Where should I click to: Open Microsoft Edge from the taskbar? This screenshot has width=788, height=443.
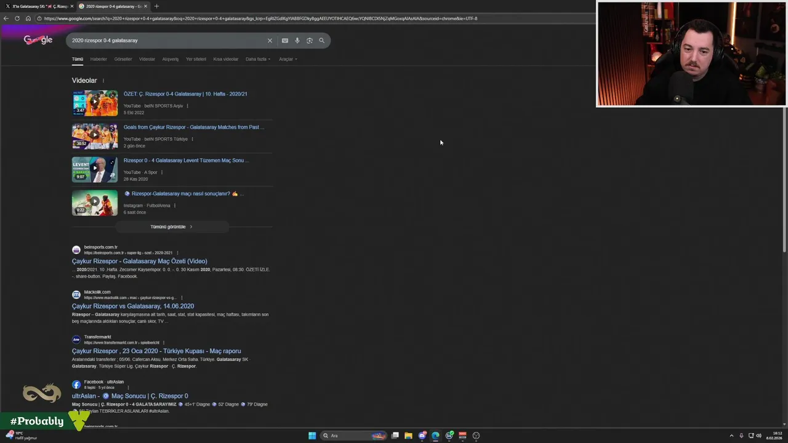[x=435, y=436]
